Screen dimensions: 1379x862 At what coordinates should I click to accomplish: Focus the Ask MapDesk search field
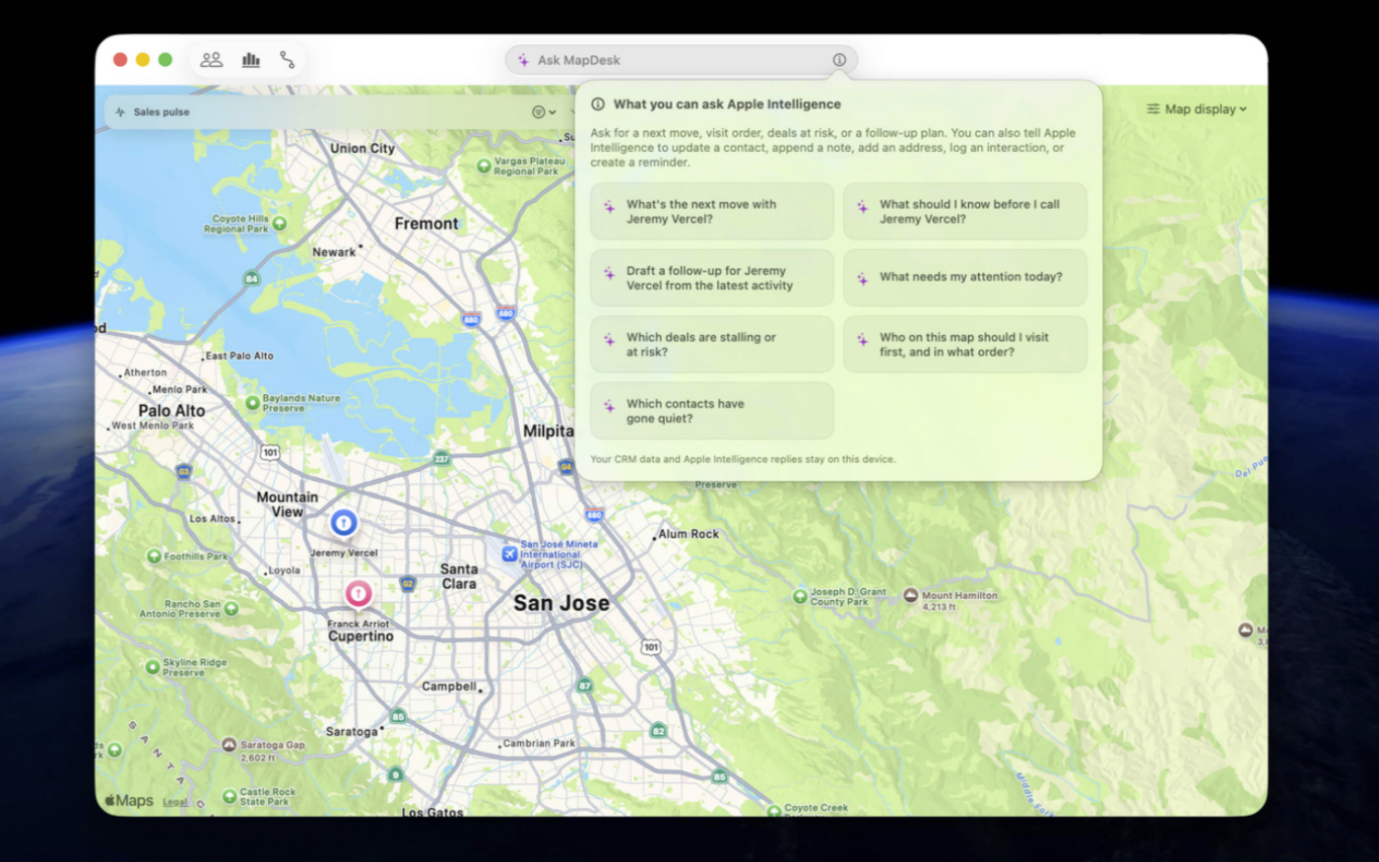coord(681,60)
